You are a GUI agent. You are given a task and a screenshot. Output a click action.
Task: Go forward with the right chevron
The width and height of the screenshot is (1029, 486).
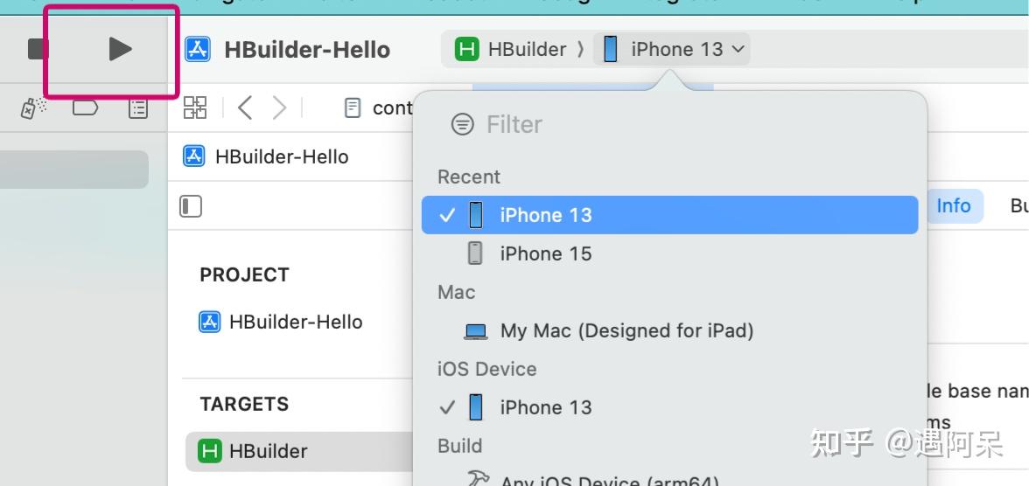[x=279, y=108]
